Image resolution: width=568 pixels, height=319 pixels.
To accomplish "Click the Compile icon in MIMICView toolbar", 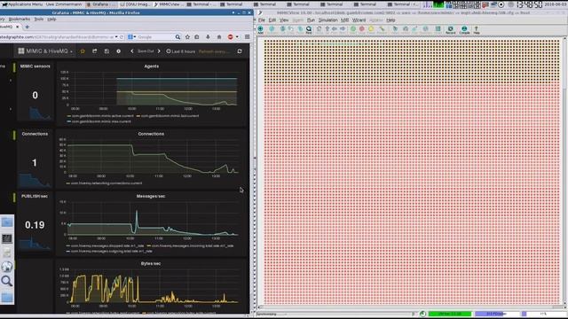I will click(464, 29).
